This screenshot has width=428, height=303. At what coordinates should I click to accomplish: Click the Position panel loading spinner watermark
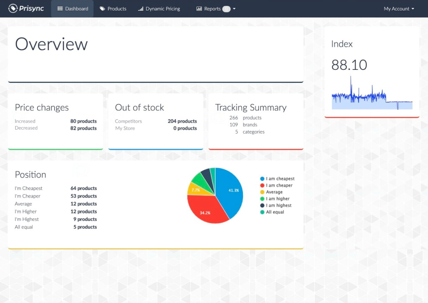click(x=81, y=170)
